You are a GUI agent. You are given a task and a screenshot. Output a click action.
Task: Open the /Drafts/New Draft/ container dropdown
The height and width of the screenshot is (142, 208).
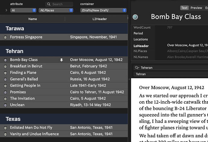tap(103, 10)
